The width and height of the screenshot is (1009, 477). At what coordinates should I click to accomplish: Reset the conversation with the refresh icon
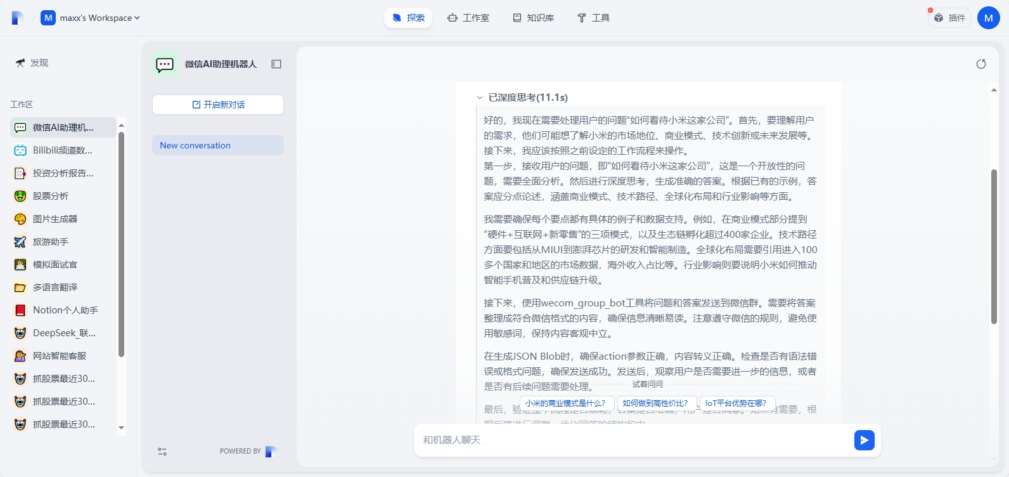tap(981, 64)
